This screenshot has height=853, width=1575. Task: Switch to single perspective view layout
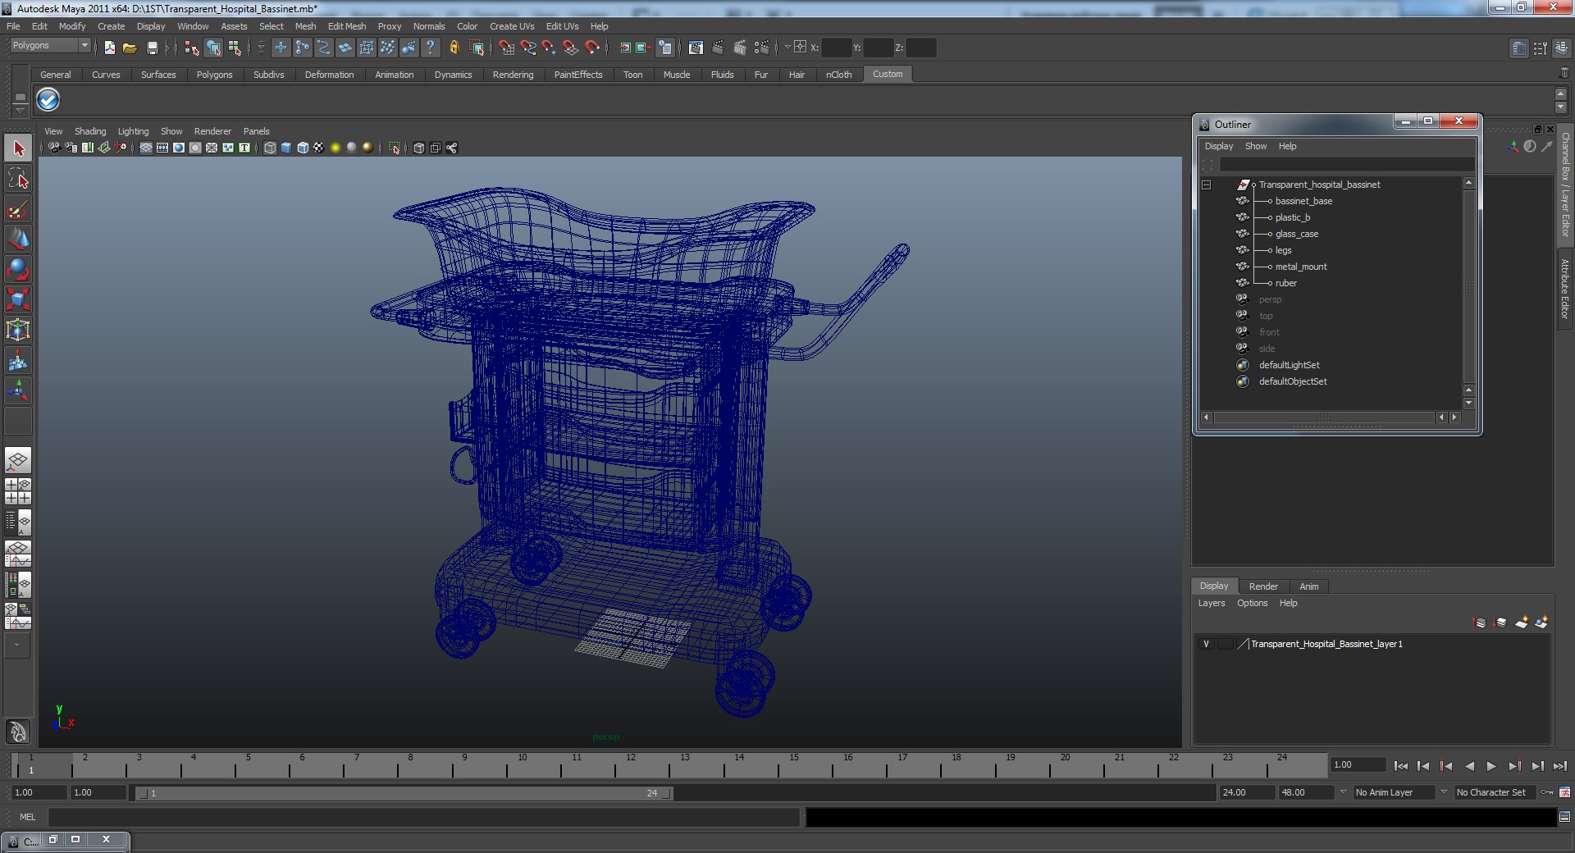(18, 460)
